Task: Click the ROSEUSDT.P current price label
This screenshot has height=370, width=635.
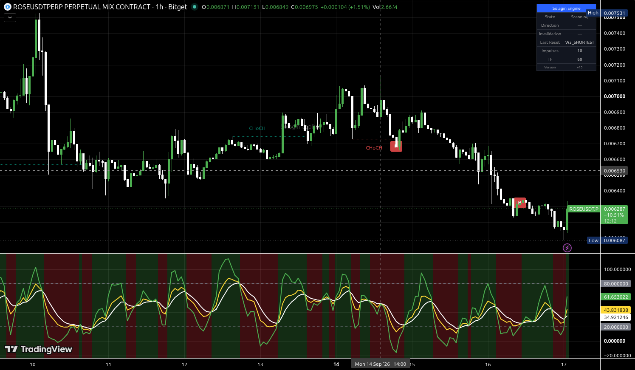Action: click(x=584, y=209)
